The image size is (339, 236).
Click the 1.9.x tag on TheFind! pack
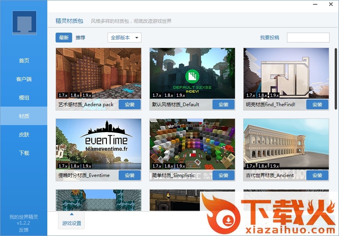click(274, 95)
